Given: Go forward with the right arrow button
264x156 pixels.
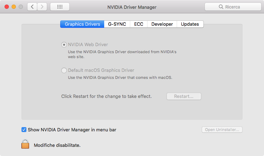Looking at the screenshot, I should pos(42,7).
